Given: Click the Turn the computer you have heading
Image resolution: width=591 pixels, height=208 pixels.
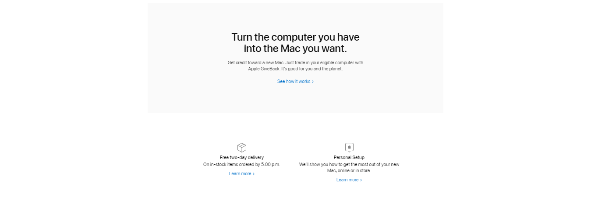Looking at the screenshot, I should [x=295, y=37].
